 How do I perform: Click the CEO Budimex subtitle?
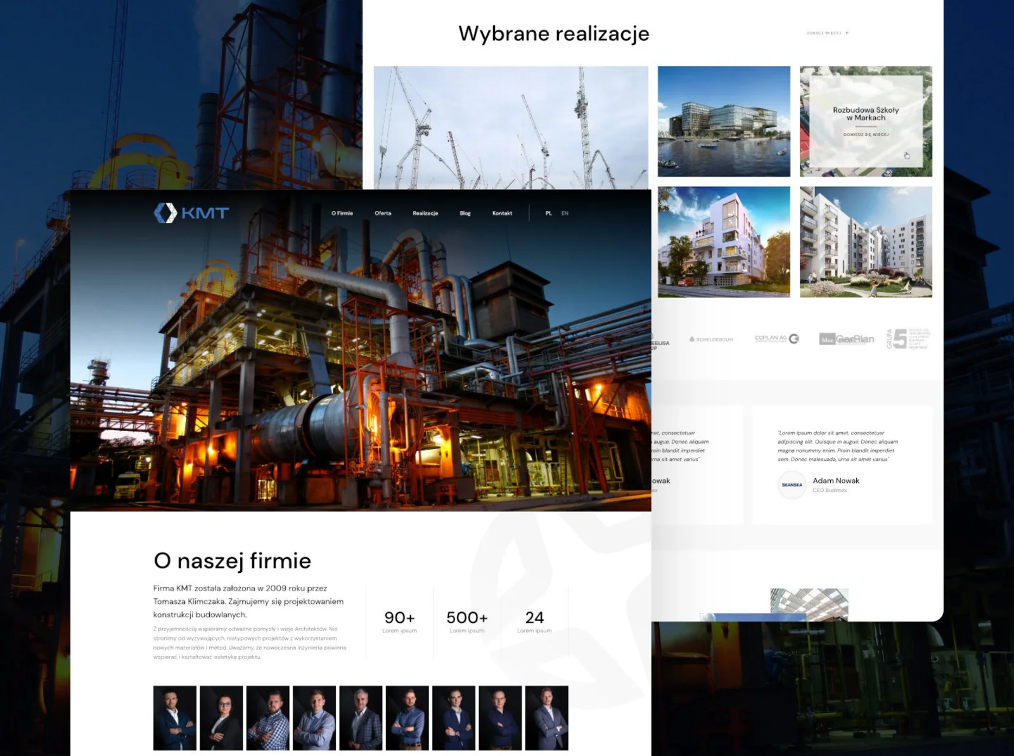click(x=830, y=490)
